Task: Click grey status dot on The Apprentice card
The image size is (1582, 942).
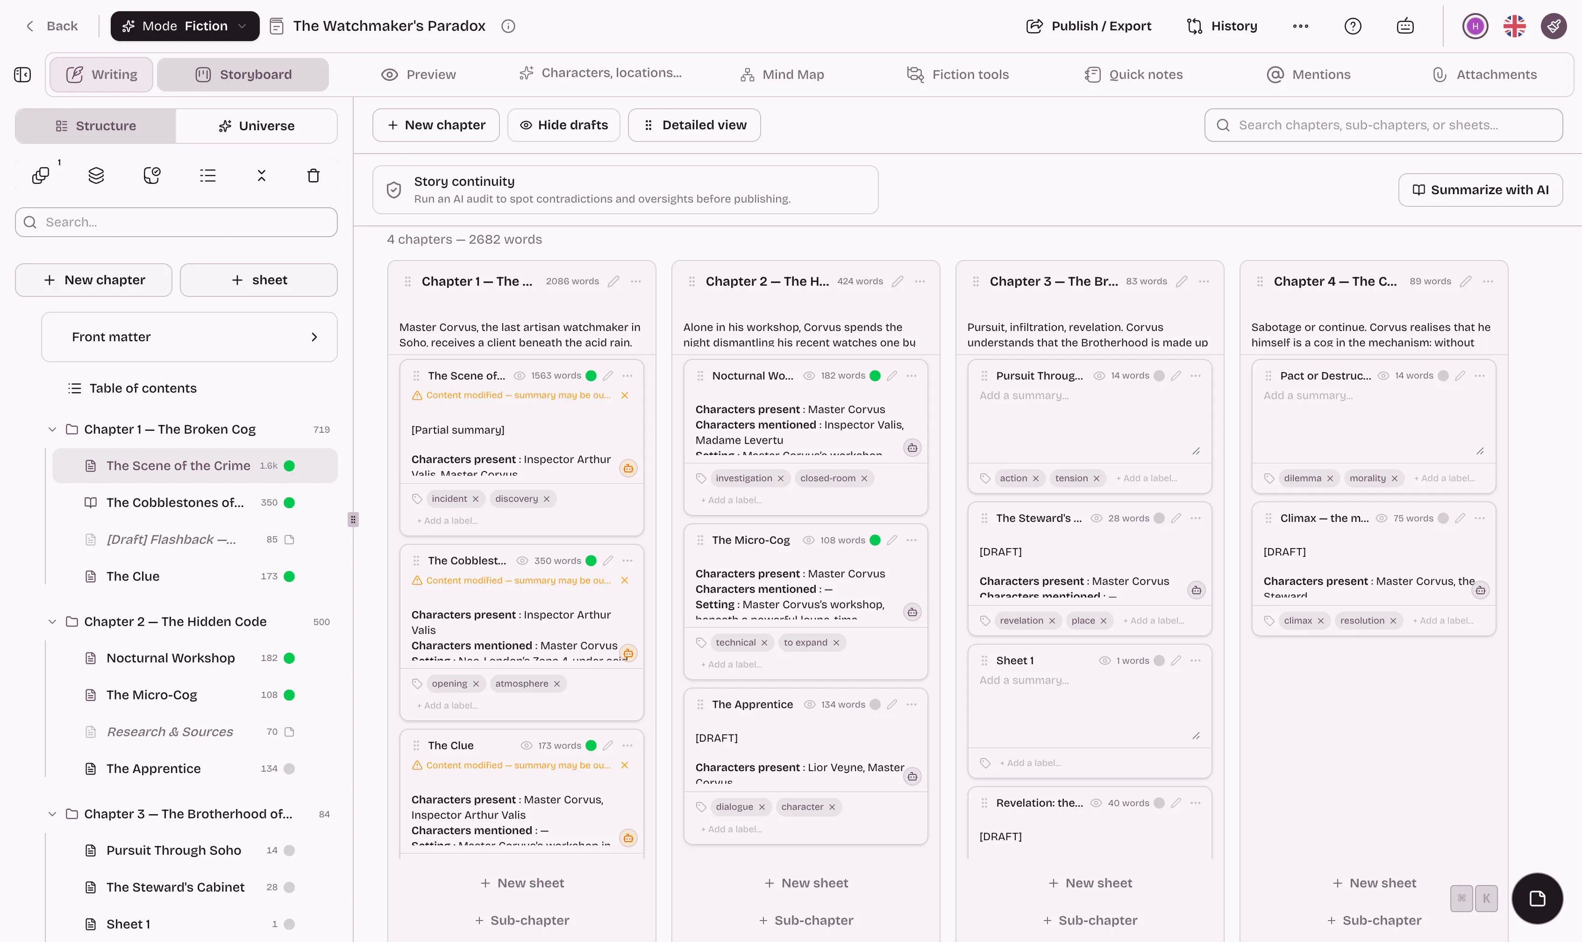Action: coord(875,704)
